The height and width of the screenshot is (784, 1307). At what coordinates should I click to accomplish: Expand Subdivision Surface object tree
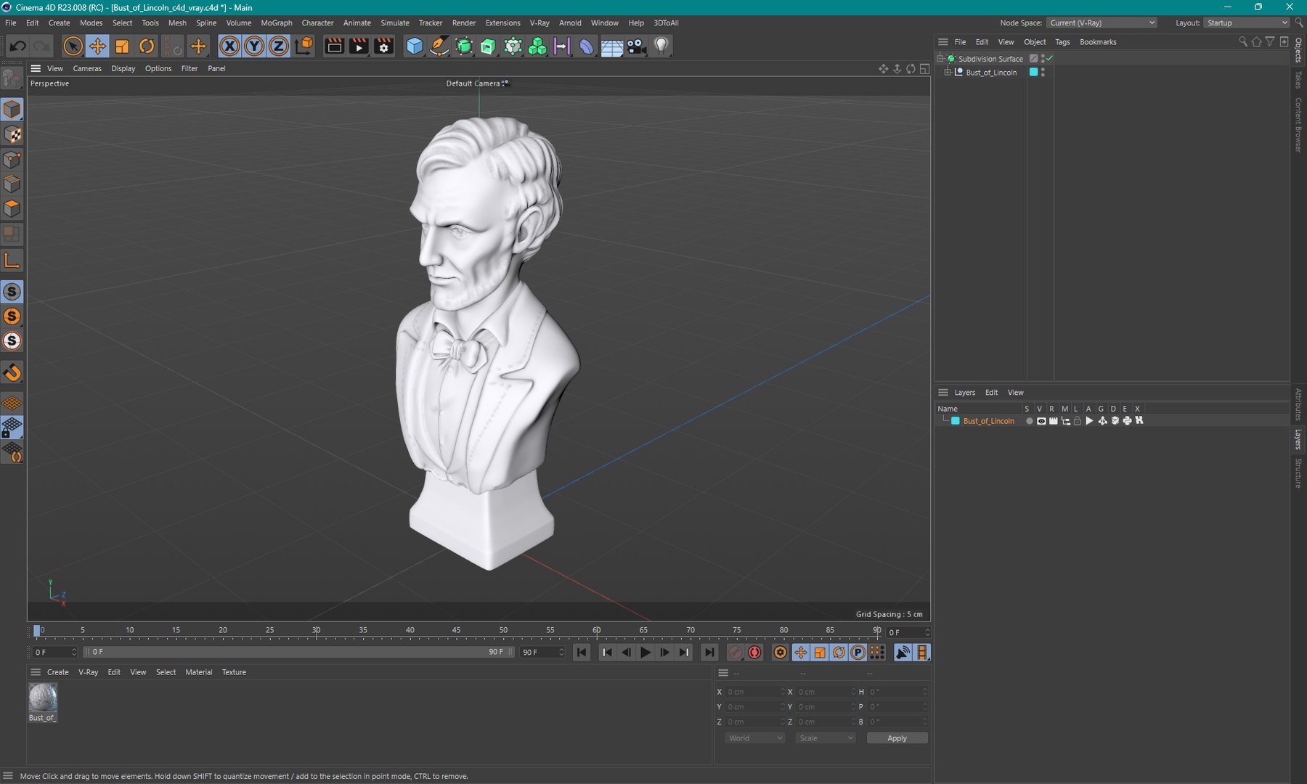941,58
